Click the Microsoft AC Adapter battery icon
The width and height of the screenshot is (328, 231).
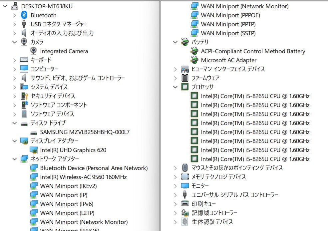click(194, 60)
